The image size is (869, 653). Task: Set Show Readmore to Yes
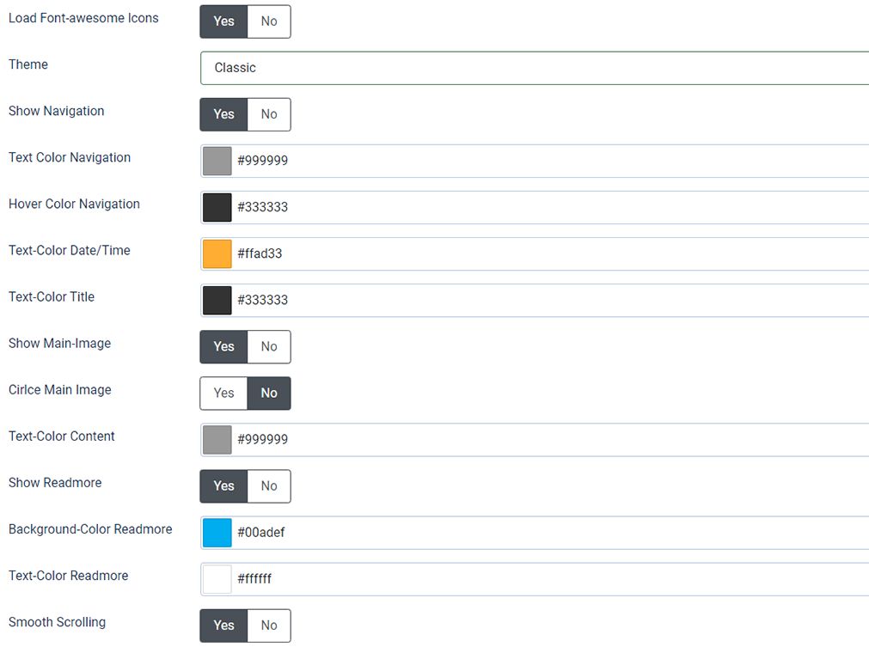(223, 486)
